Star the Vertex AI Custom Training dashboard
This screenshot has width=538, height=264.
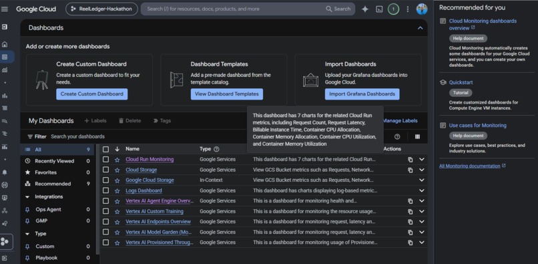[117, 212]
